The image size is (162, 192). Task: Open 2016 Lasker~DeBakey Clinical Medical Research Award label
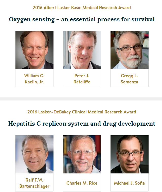pos(82,112)
